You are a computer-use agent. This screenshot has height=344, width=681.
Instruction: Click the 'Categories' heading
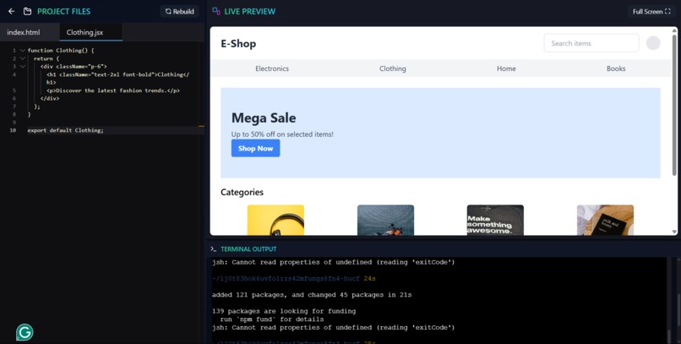242,192
